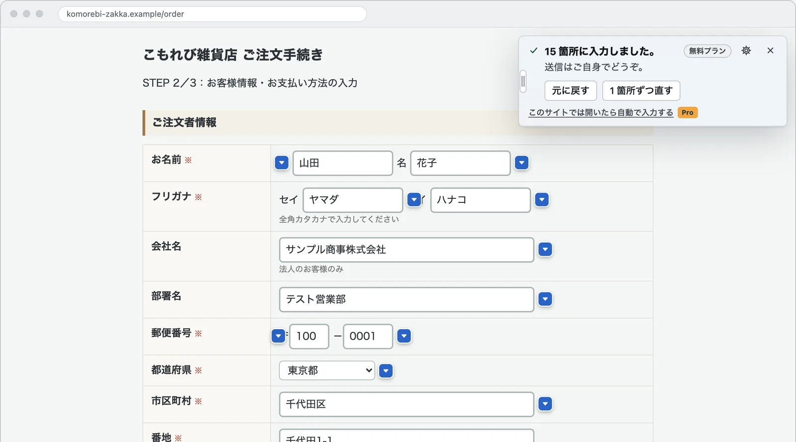
Task: Click the 元に戻す button
Action: [x=571, y=90]
